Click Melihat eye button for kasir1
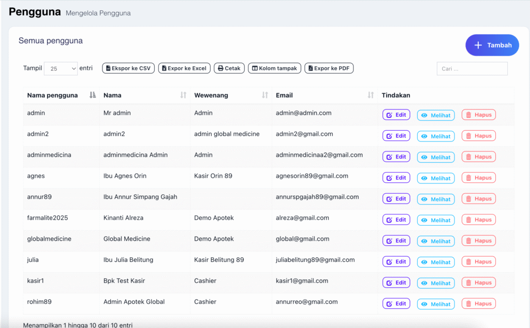Viewport: 530px width, 328px height. pos(436,283)
